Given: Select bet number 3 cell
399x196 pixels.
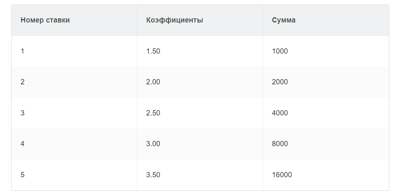Looking at the screenshot, I should tap(23, 113).
